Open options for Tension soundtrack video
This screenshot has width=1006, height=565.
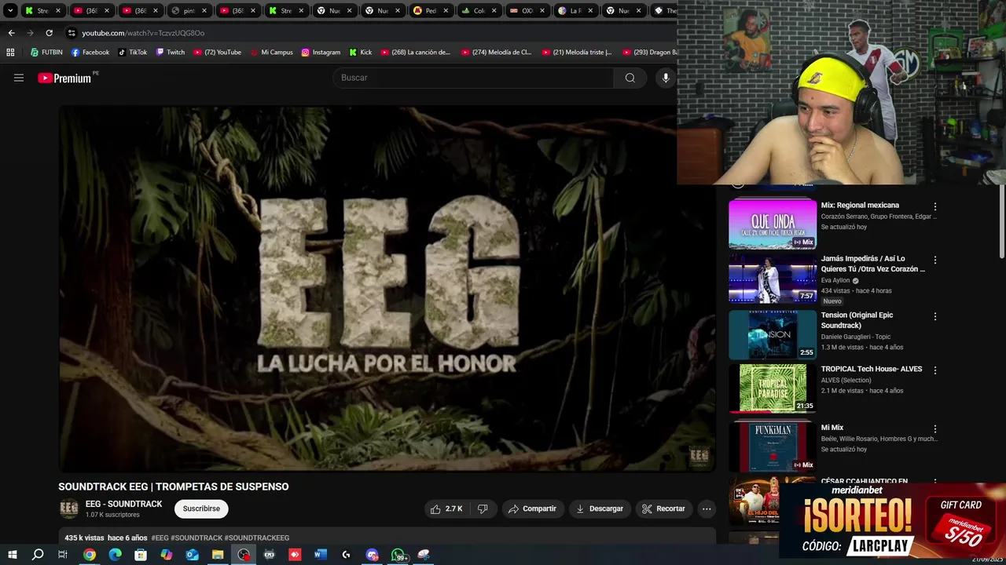pos(935,316)
